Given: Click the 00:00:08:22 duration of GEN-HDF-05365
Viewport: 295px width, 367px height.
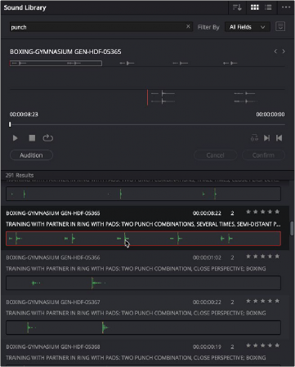Looking at the screenshot, I should (x=207, y=213).
